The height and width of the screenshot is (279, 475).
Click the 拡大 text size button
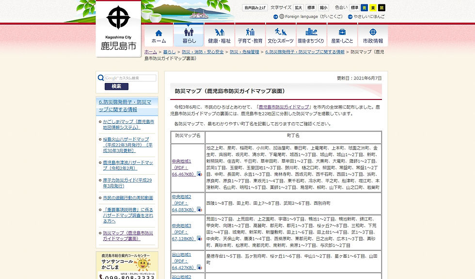coord(299,8)
